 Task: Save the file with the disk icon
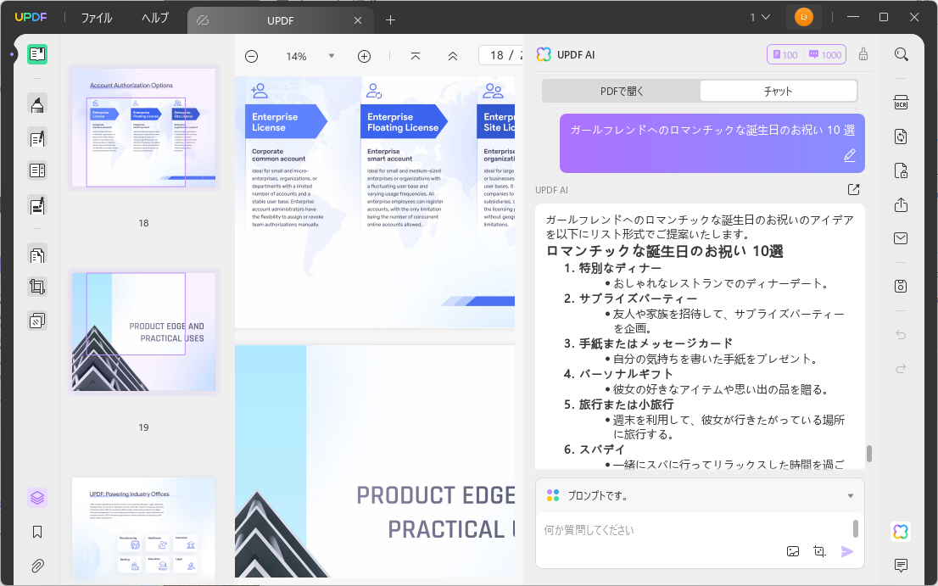[x=901, y=286]
